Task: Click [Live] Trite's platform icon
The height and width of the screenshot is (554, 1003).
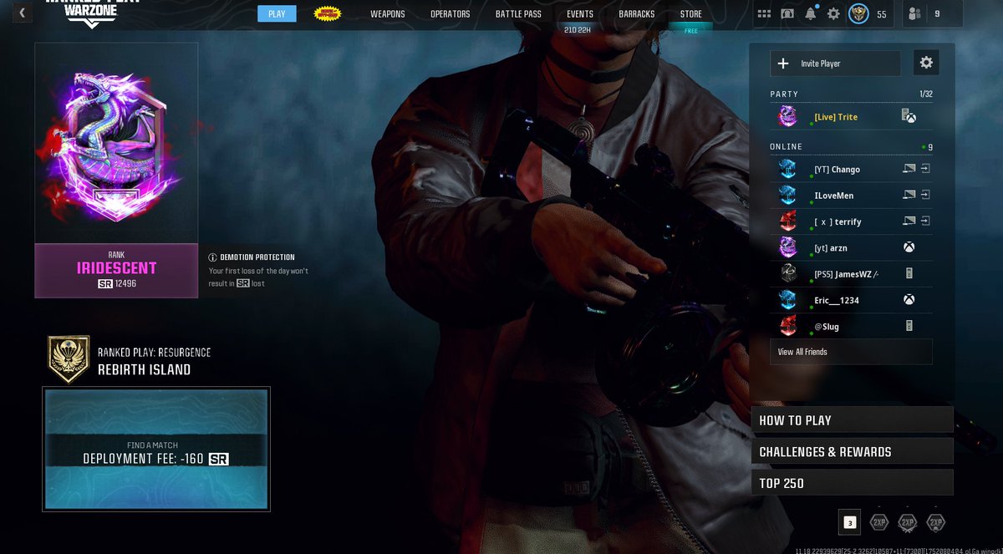Action: coord(909,117)
